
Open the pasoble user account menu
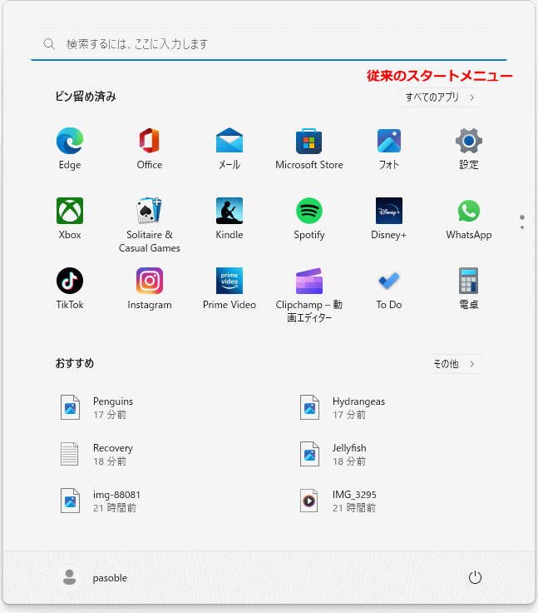pyautogui.click(x=92, y=577)
